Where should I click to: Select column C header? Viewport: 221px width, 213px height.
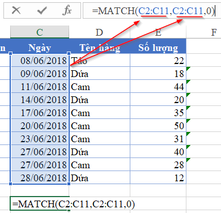[x=40, y=32]
